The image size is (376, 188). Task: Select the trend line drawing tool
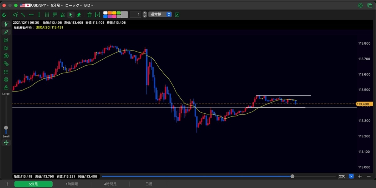pos(23,14)
